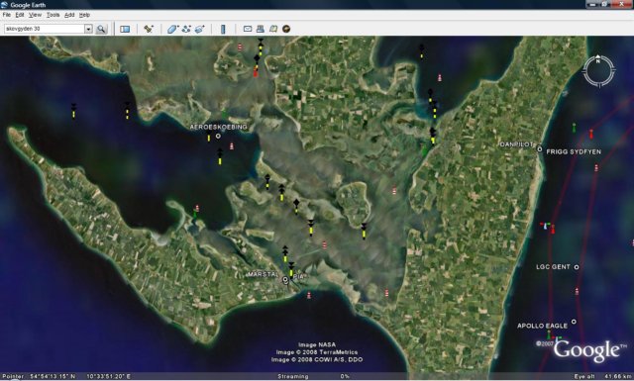Screen dimensions: 634x381
Task: Open the Add menu
Action: click(69, 15)
